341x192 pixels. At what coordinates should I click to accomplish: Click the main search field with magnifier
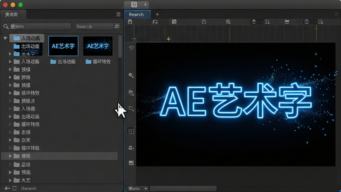coord(37,26)
